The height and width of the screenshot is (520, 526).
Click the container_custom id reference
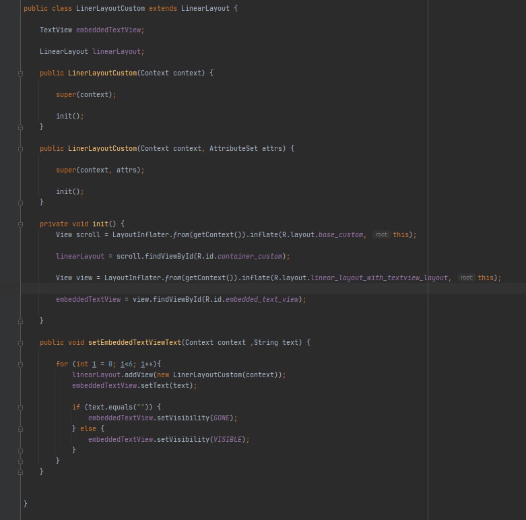(x=250, y=257)
